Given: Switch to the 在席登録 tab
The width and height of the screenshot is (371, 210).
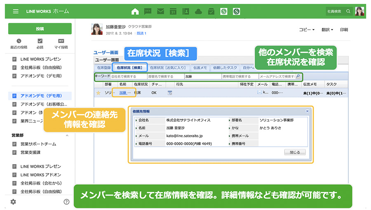Looking at the screenshot, I should 103,68.
